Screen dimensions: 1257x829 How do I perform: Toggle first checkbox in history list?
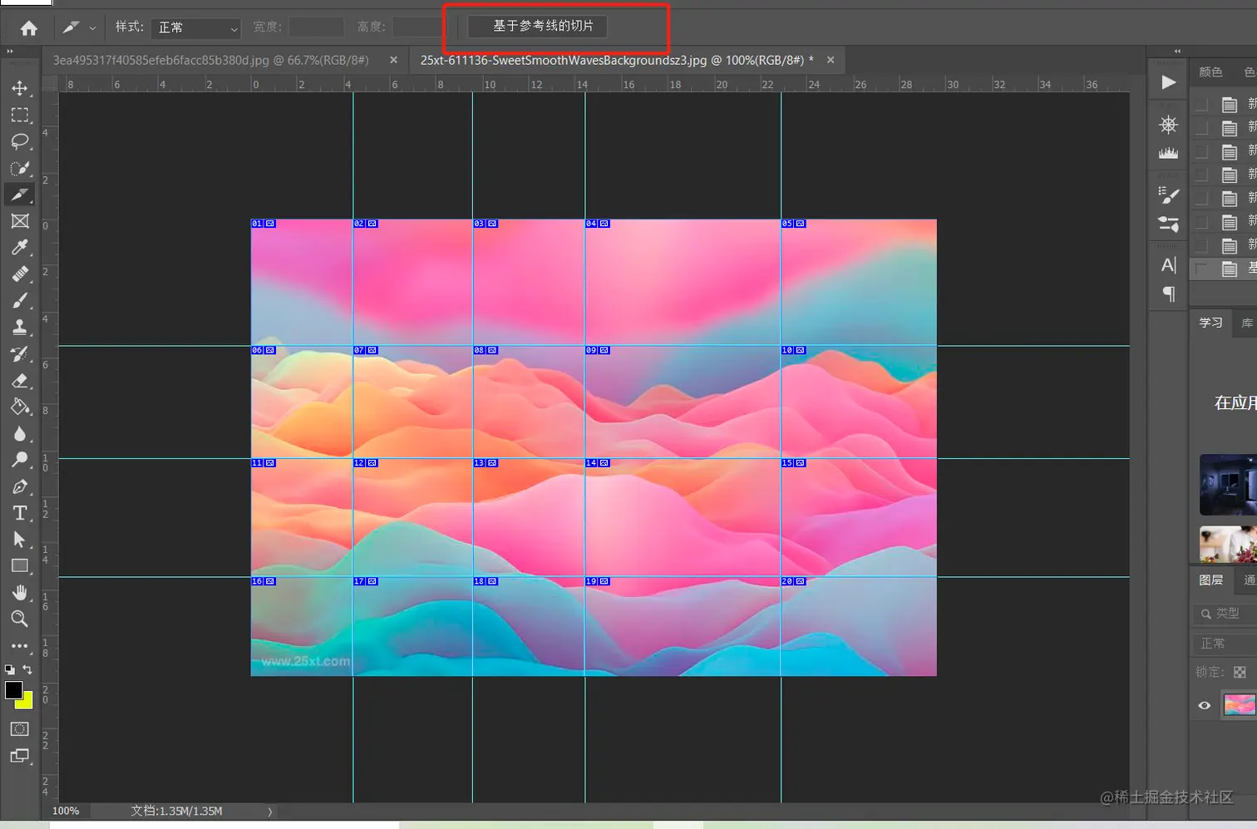tap(1201, 104)
